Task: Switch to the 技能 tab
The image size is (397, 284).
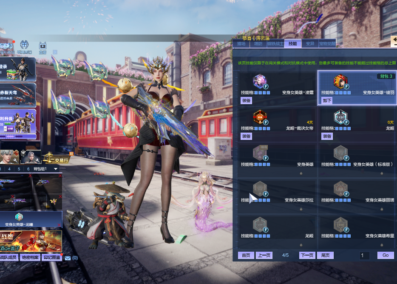Action: 293,43
